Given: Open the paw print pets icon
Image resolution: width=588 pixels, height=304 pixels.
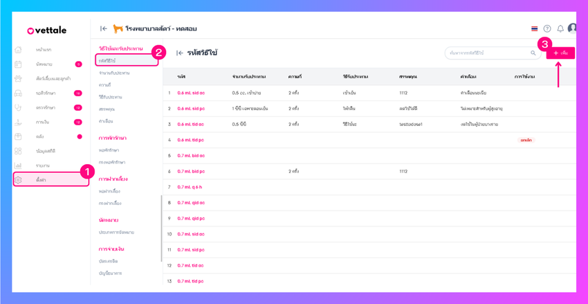Looking at the screenshot, I should coord(18,78).
